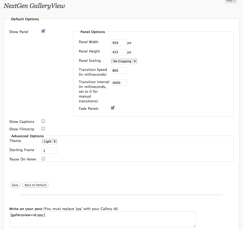Click the Show Filmstrip label

click(22, 129)
